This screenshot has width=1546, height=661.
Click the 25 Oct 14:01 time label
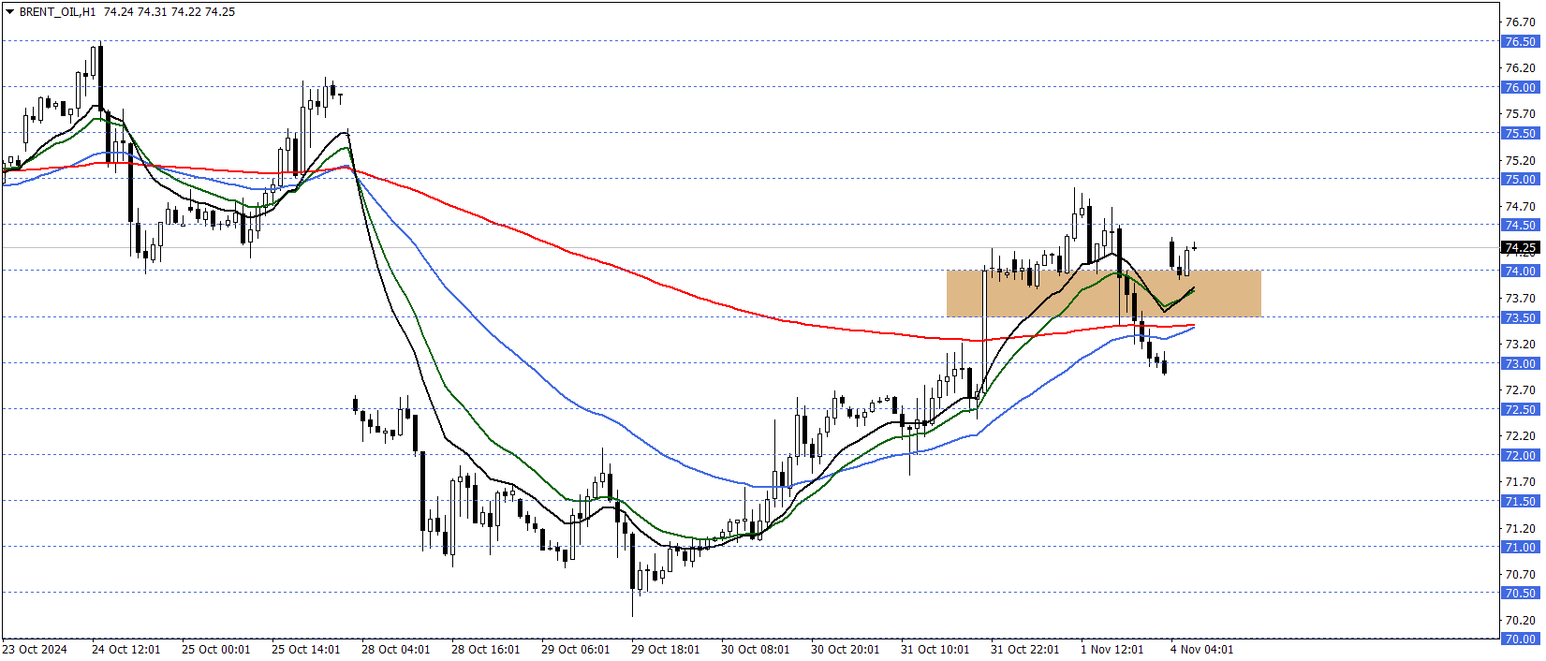pyautogui.click(x=305, y=649)
